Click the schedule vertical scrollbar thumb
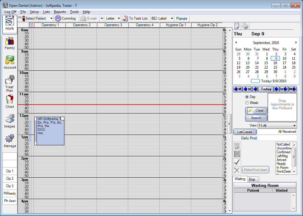Viewport: 303px width, 216px height. point(230,124)
